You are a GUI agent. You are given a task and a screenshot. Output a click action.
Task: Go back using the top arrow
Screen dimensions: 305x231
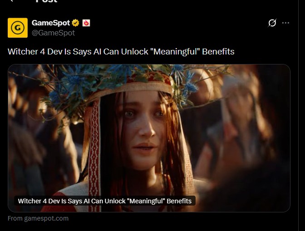tap(12, 1)
